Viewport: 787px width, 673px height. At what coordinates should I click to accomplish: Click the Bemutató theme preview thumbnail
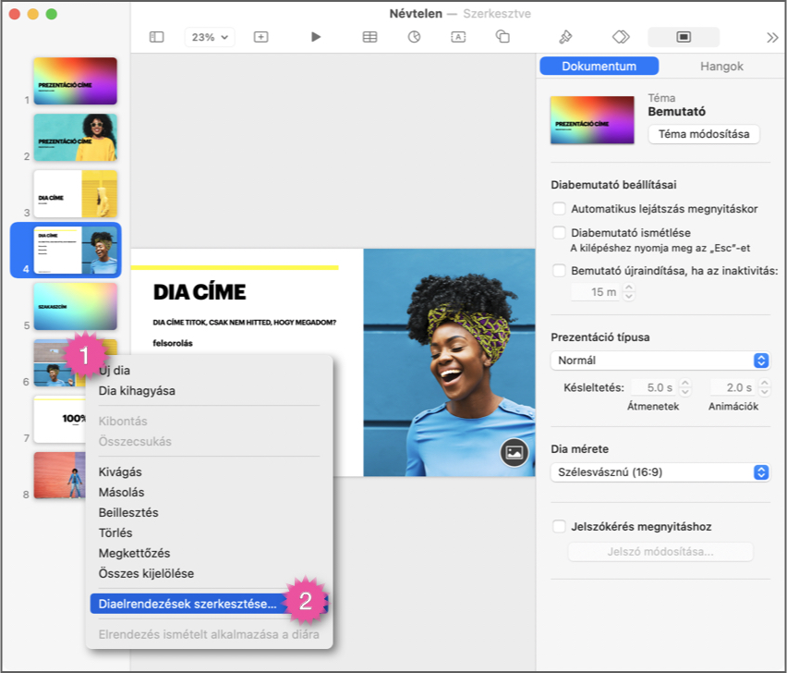(x=592, y=120)
